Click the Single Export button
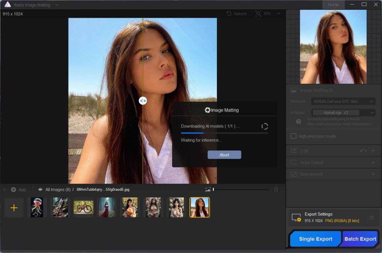Viewport: 382px width, 253px height. (x=315, y=239)
